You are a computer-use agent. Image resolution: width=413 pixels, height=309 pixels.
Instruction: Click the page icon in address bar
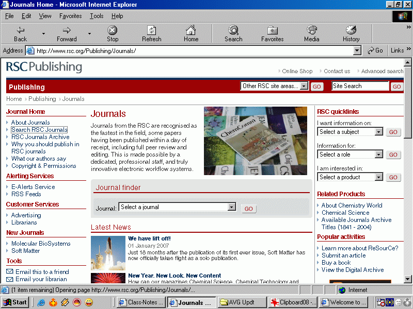[30, 50]
